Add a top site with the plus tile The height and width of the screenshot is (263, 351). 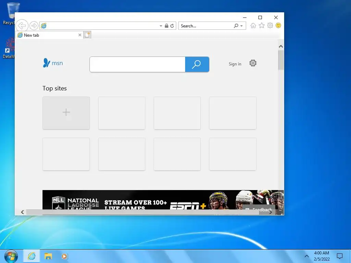click(66, 113)
